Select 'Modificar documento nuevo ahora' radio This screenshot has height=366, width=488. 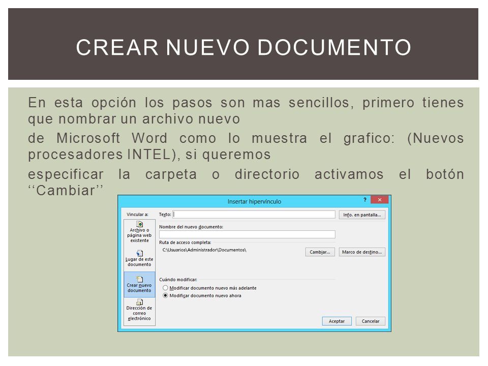tap(165, 295)
